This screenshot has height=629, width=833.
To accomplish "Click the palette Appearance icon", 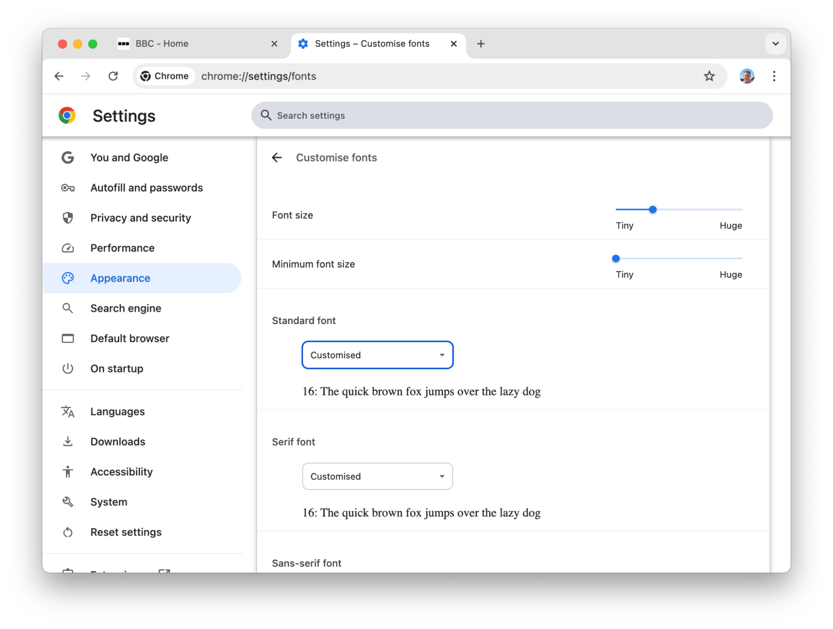I will tap(68, 278).
